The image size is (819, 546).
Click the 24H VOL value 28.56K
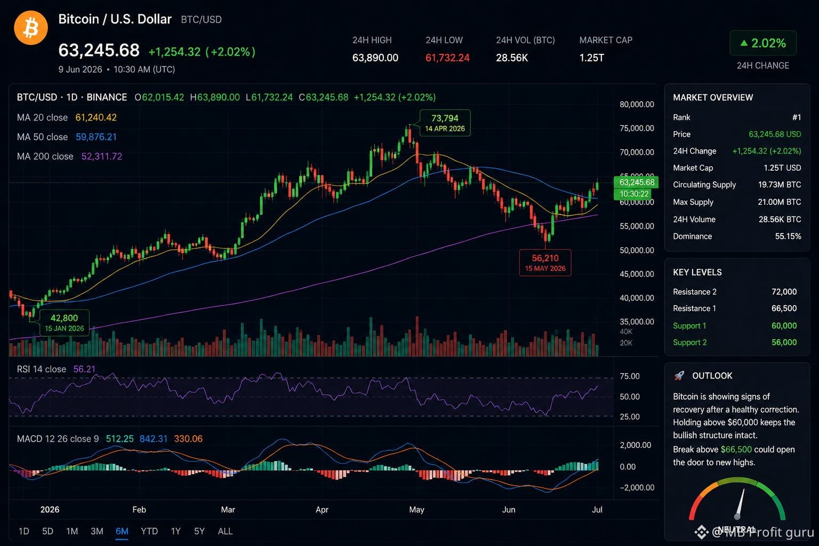pos(512,58)
